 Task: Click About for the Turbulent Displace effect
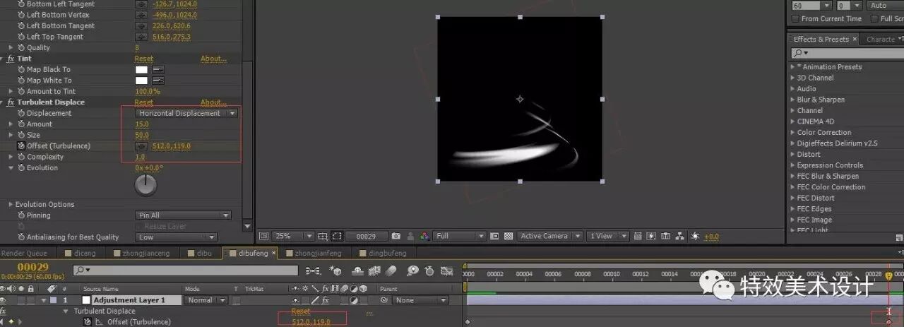[x=214, y=102]
